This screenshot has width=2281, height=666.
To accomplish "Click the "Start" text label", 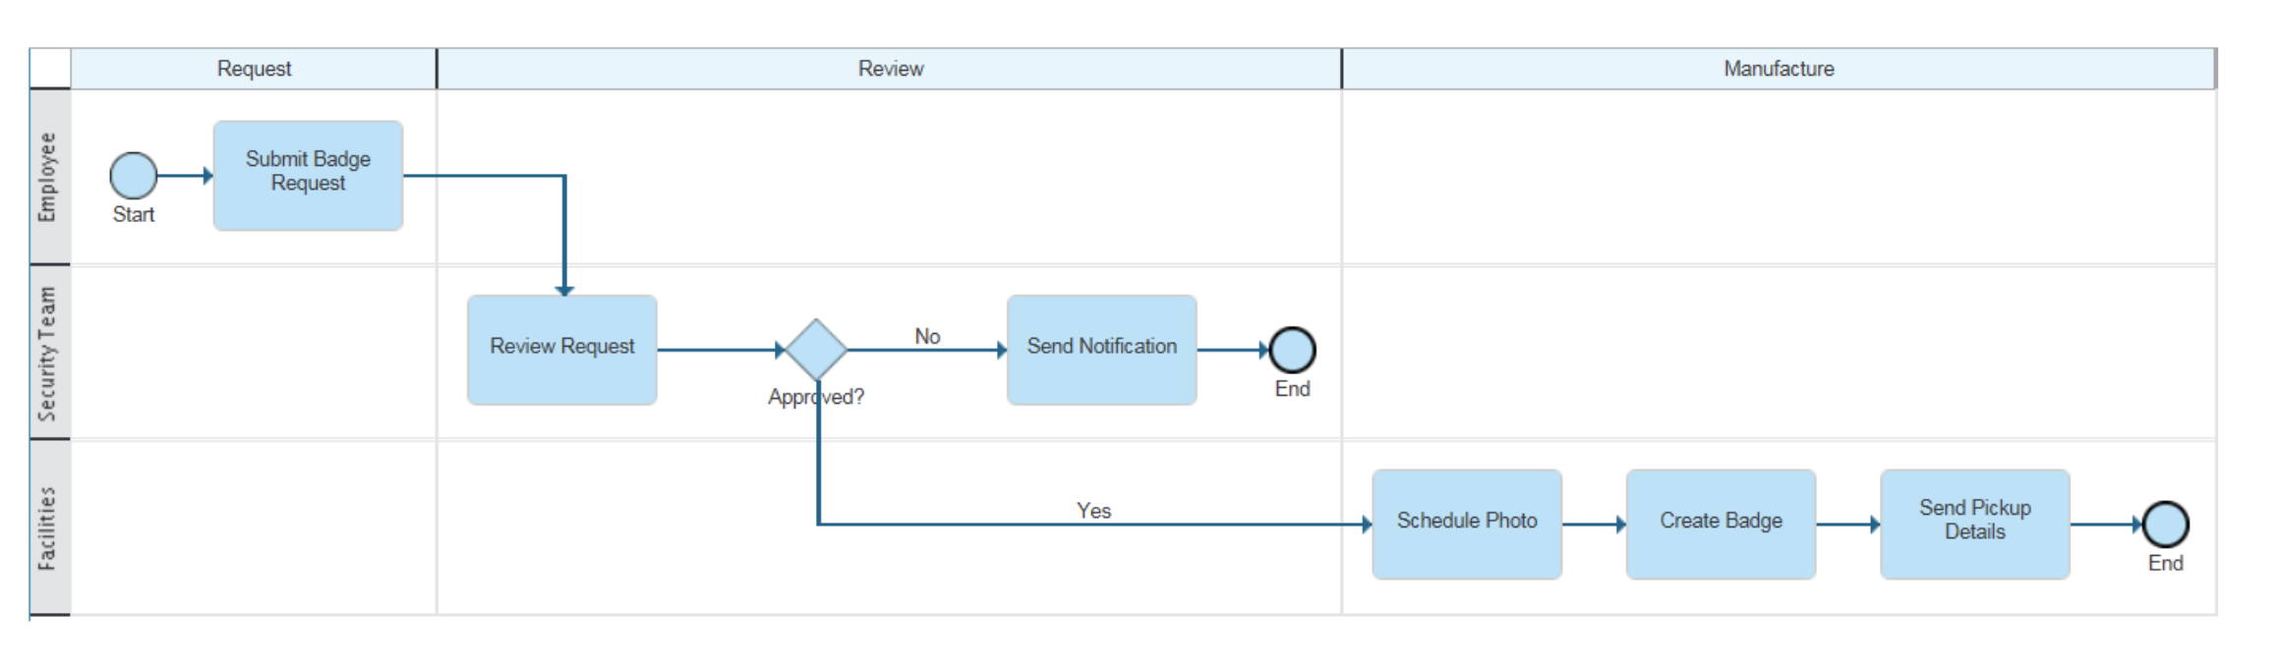I will 134,215.
